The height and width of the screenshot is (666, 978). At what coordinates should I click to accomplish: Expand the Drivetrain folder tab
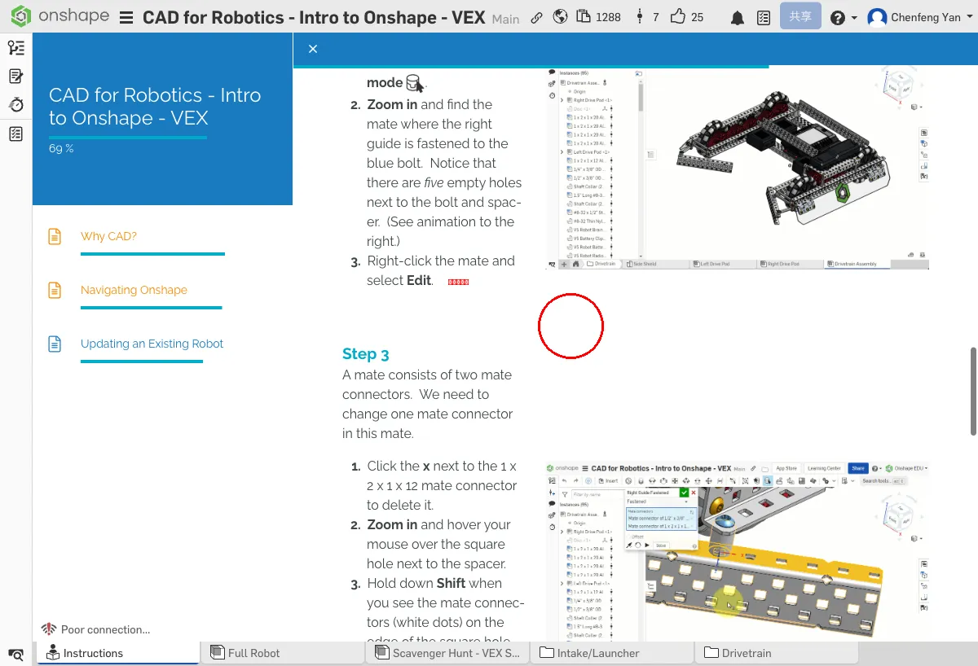point(746,653)
